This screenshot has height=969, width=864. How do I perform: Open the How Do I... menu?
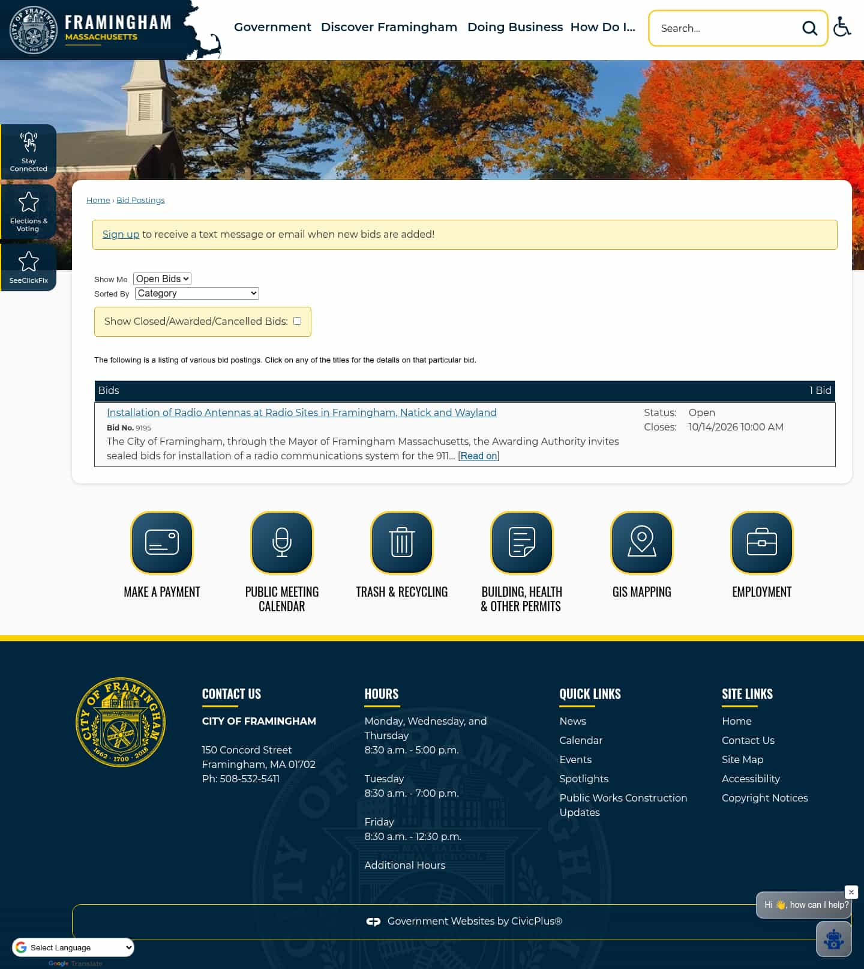point(602,27)
